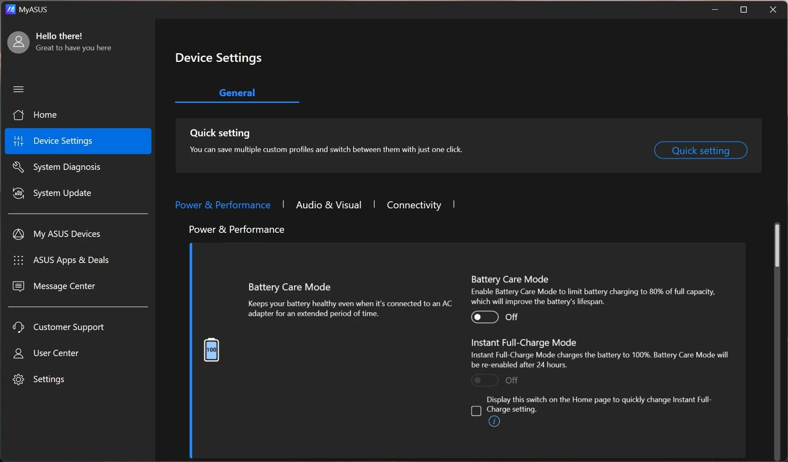Click the Device Settings sliders icon
The height and width of the screenshot is (462, 788).
coord(18,141)
